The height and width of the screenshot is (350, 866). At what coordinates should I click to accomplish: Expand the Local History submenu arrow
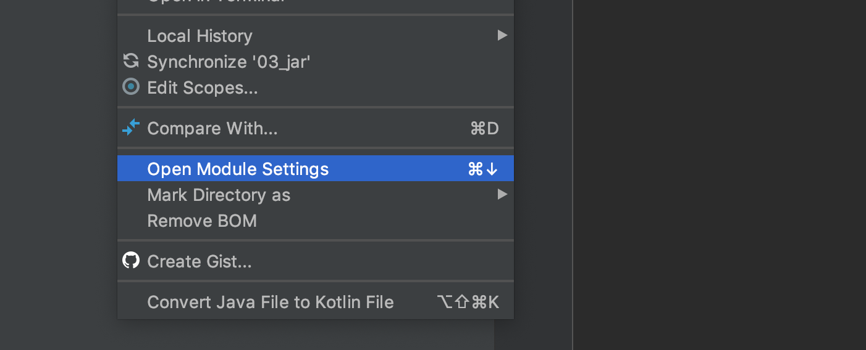tap(502, 36)
